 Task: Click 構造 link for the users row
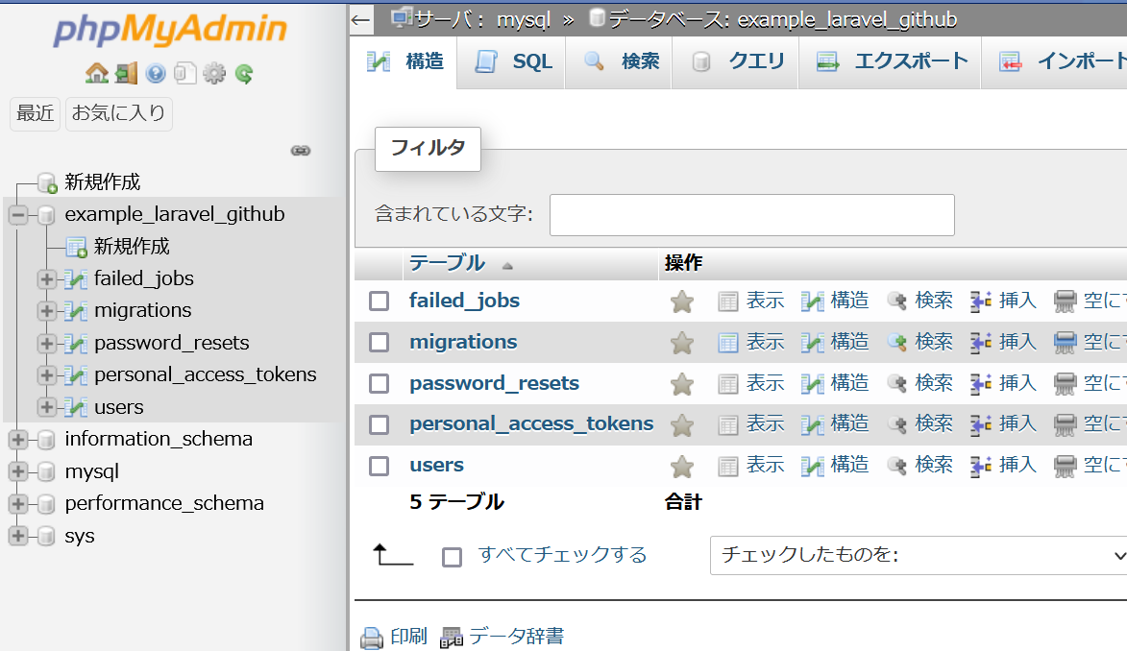(849, 466)
